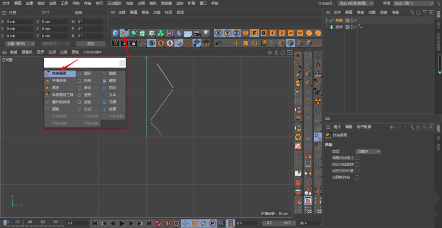Enable 锁定切线旋转 checkbox

click(357, 164)
